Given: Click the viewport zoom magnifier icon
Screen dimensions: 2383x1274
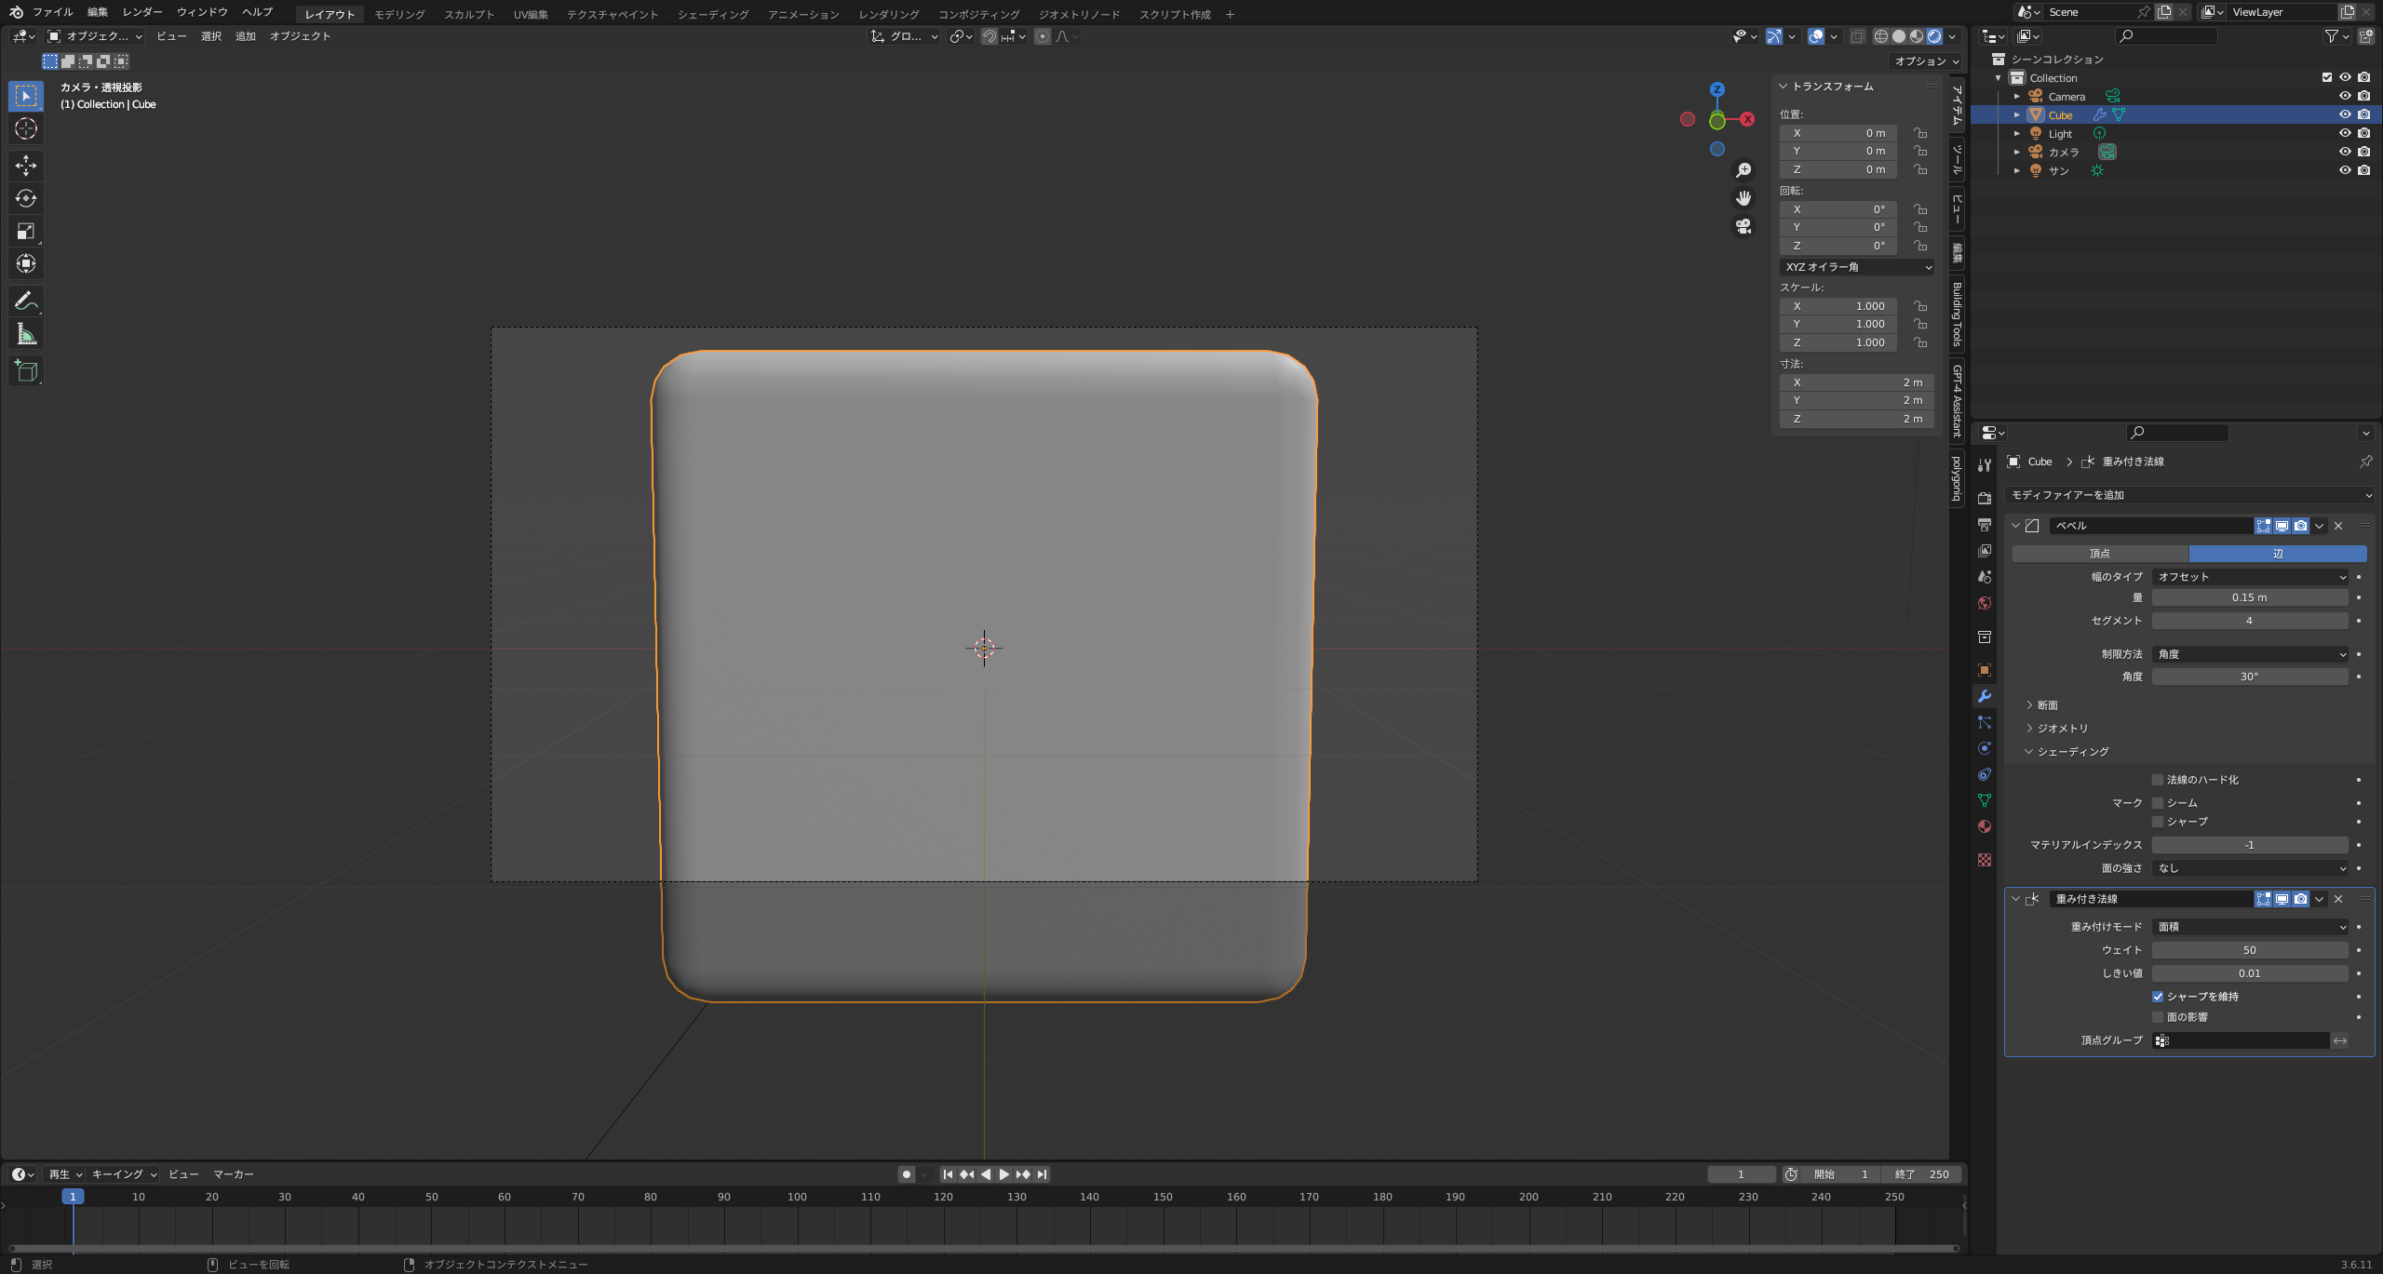Looking at the screenshot, I should pos(1743,170).
